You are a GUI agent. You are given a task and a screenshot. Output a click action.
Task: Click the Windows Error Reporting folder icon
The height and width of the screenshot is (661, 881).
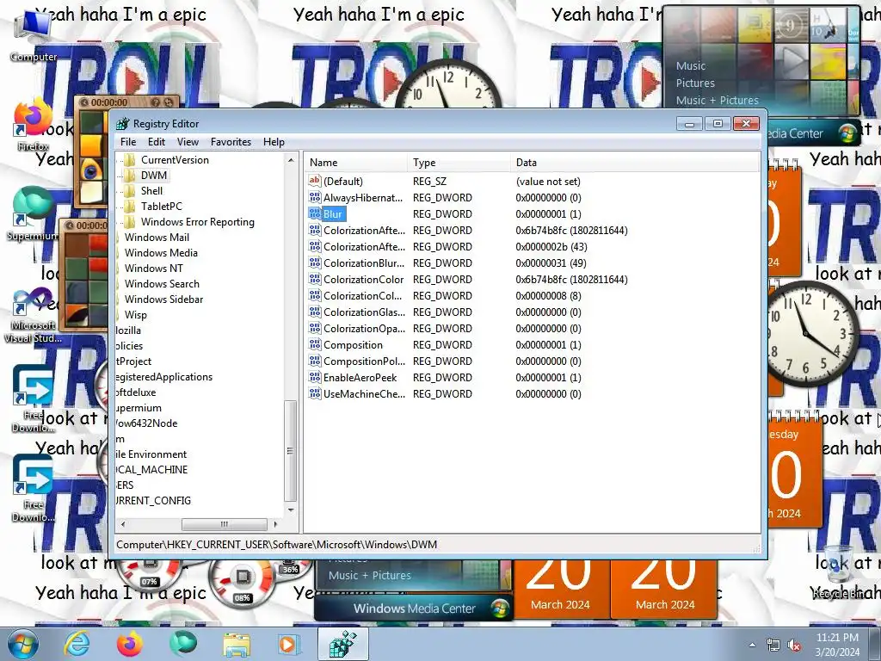coord(130,221)
